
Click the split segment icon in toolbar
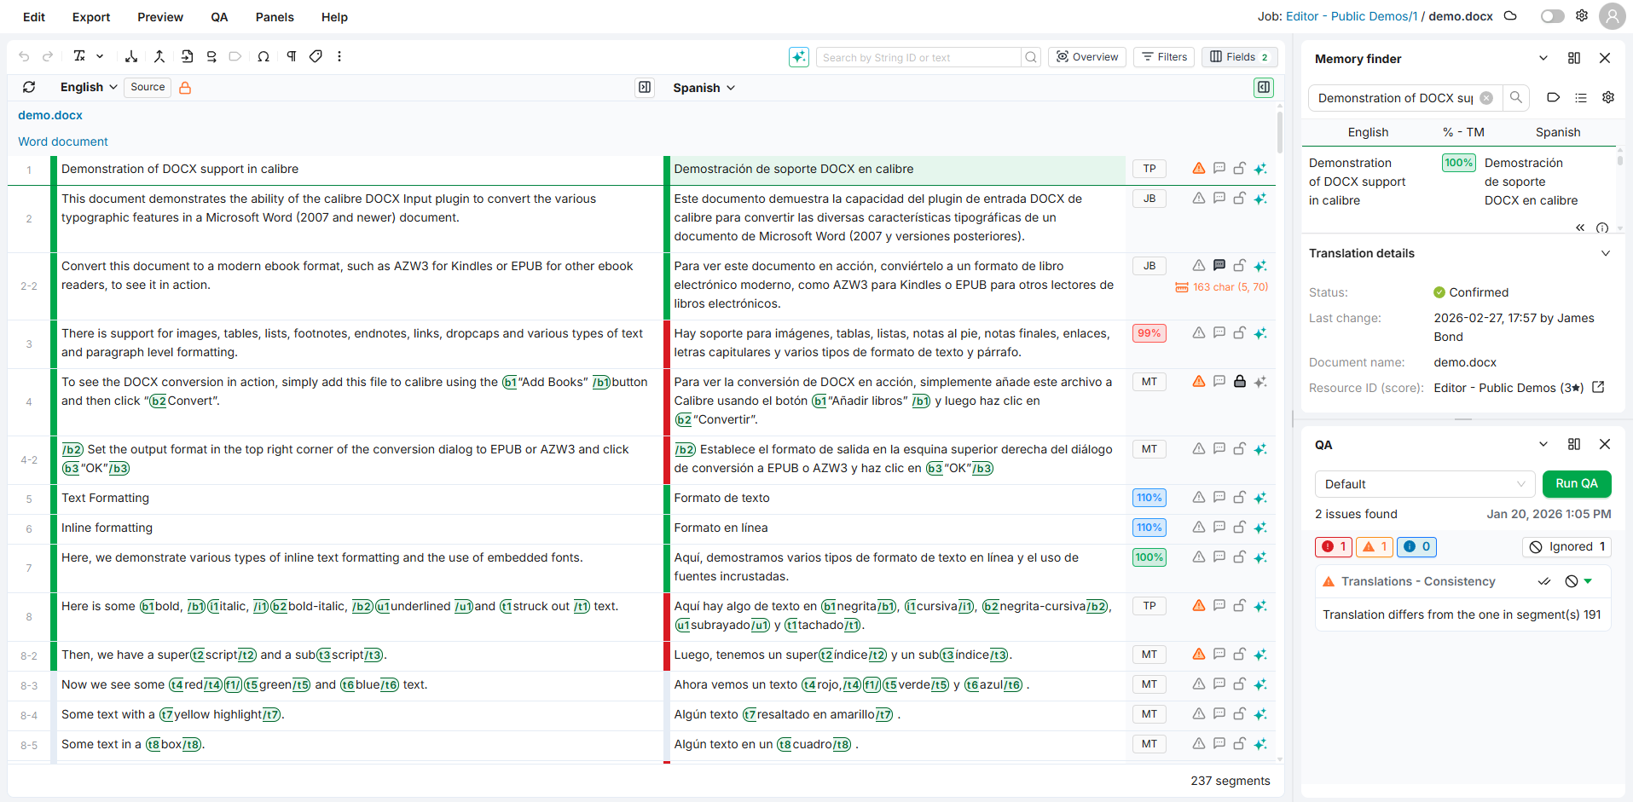click(x=131, y=56)
